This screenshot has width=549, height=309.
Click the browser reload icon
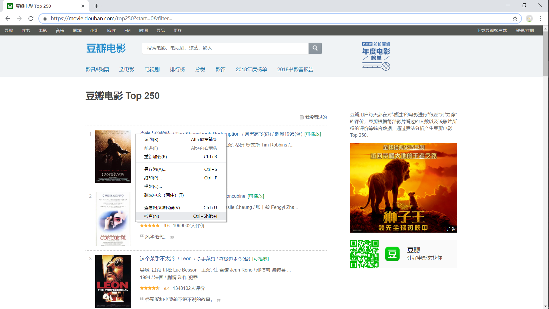(x=31, y=19)
